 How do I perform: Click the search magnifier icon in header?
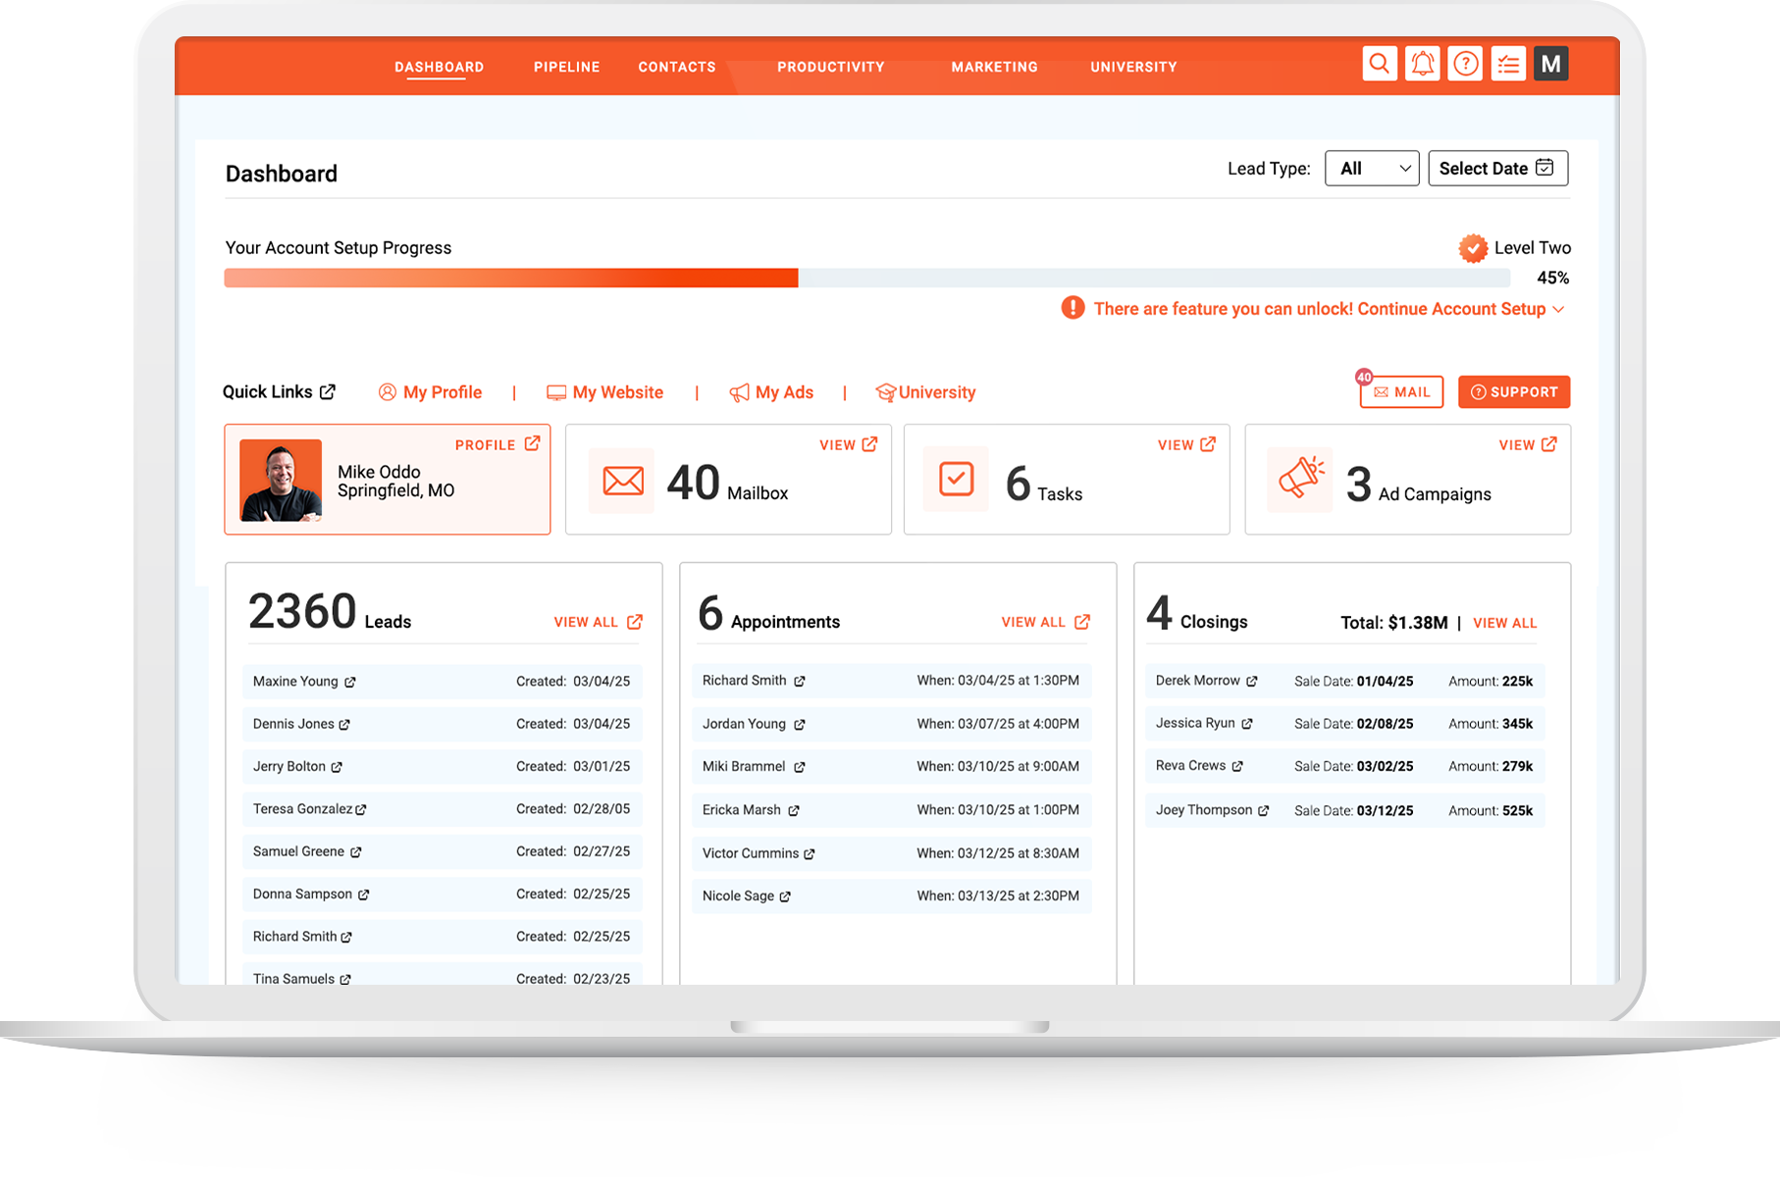pyautogui.click(x=1380, y=65)
